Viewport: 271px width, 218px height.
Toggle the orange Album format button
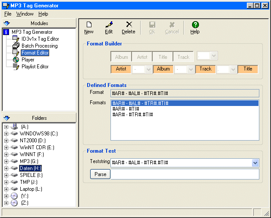(164, 69)
